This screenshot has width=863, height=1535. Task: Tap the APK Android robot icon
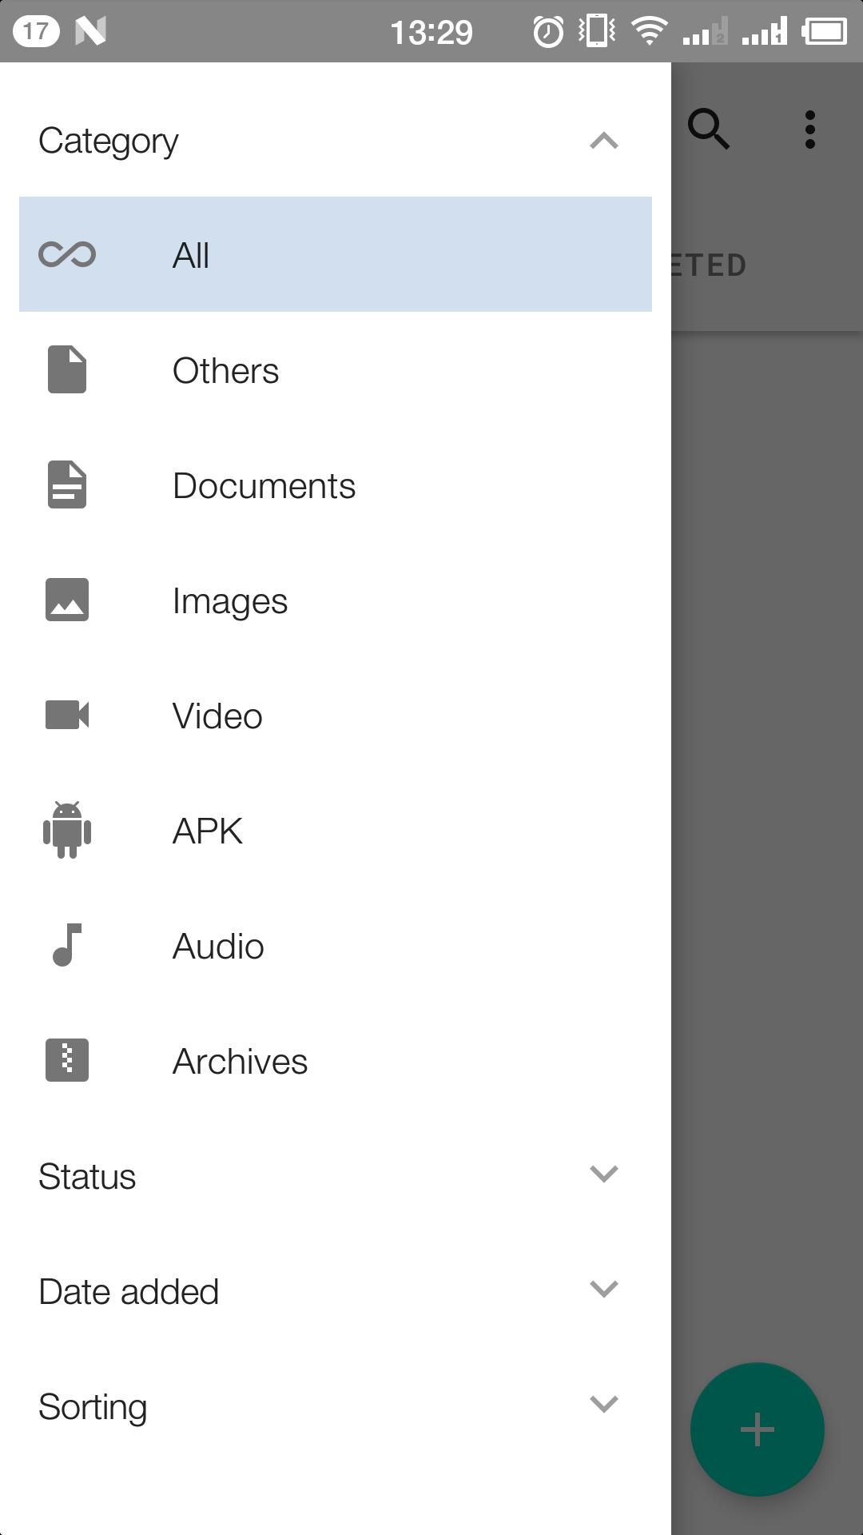[67, 830]
